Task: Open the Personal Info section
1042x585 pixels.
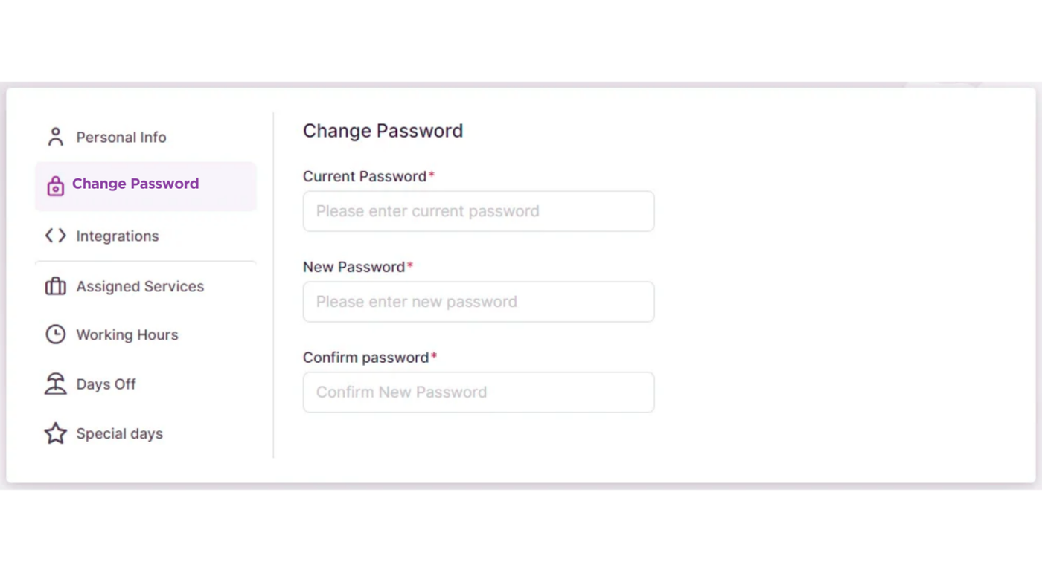Action: click(x=121, y=138)
